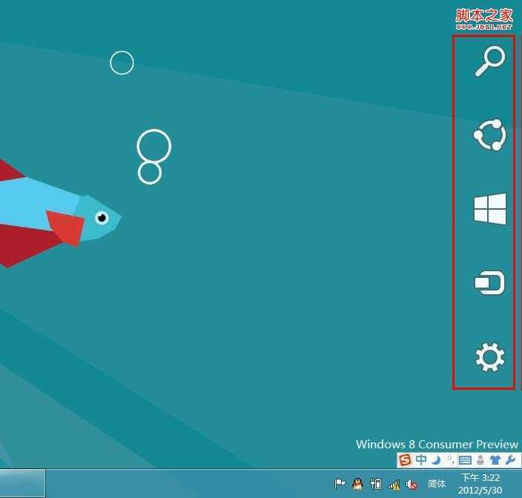Toggle the 中 Chinese input mode
This screenshot has height=498, width=522.
pyautogui.click(x=421, y=459)
